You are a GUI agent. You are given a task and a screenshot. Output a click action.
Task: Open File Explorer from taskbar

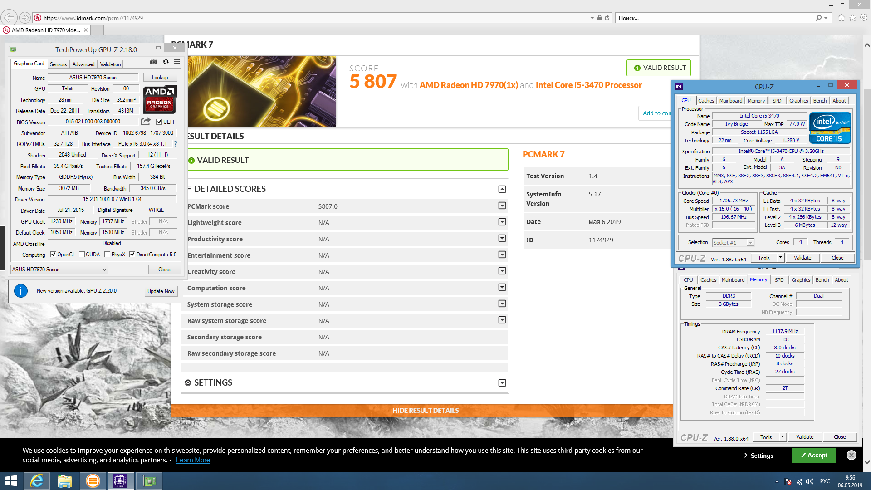[x=64, y=481]
